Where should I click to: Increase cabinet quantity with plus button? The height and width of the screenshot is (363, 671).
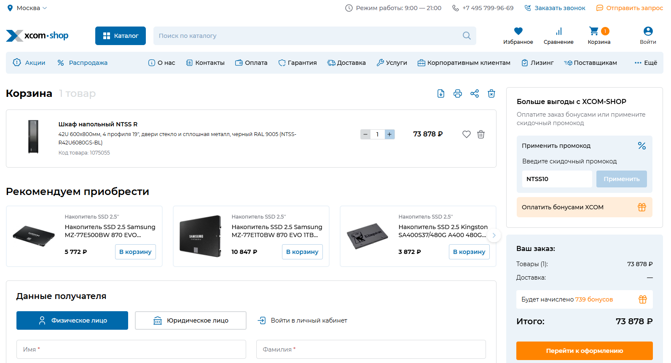(x=389, y=134)
